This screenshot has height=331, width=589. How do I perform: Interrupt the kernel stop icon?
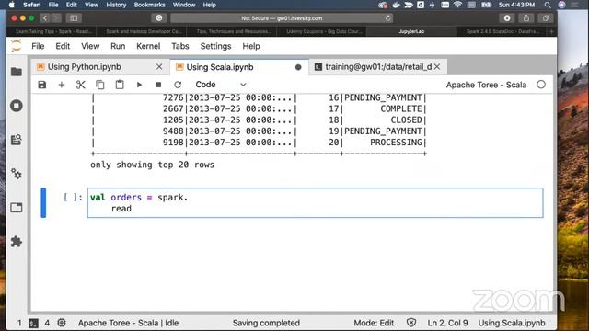click(x=158, y=85)
